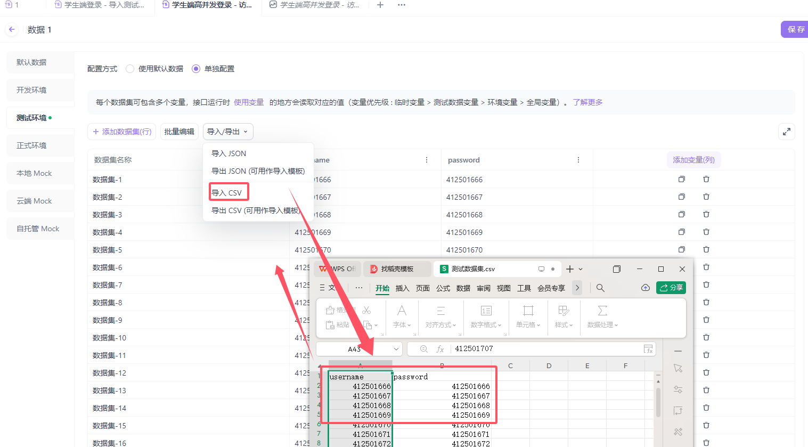Expand the data table to fullscreen

[x=787, y=132]
